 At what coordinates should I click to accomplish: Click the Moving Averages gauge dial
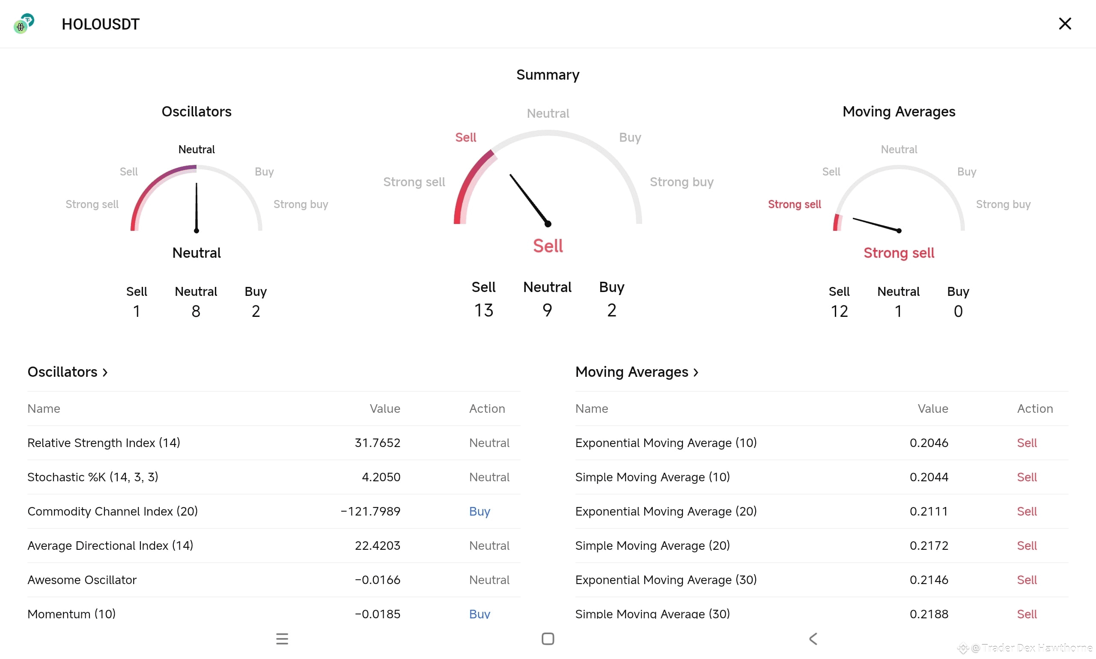tap(899, 200)
